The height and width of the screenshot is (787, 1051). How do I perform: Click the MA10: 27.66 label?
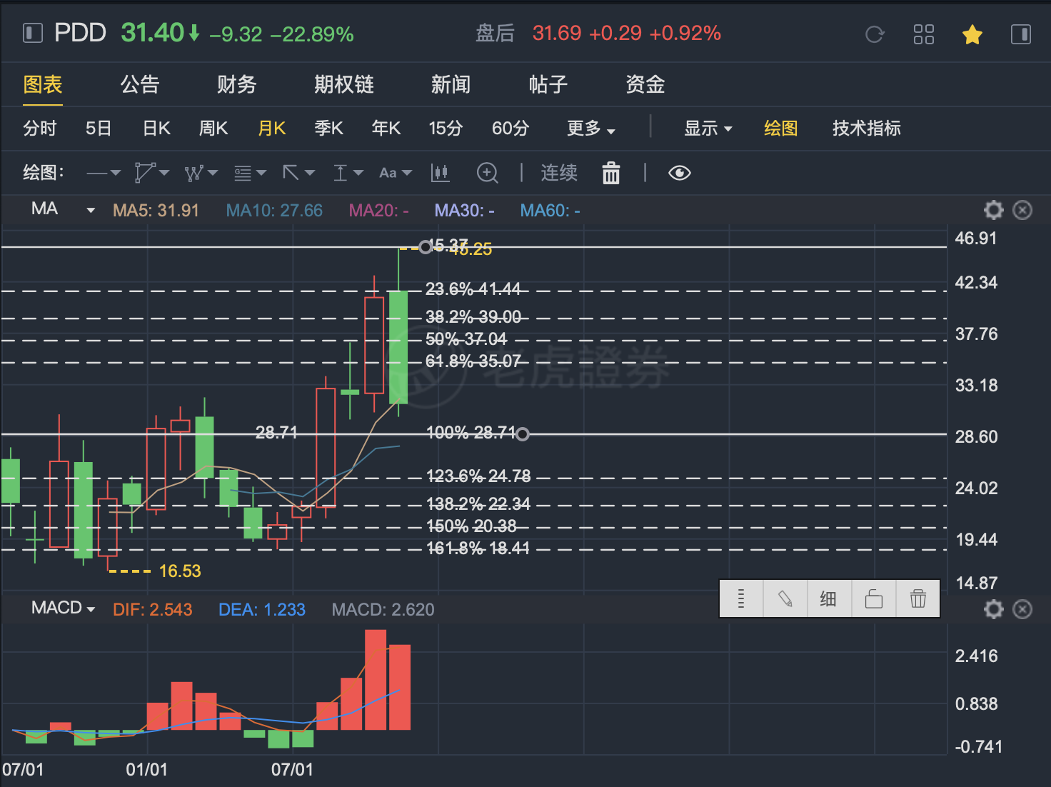(274, 211)
